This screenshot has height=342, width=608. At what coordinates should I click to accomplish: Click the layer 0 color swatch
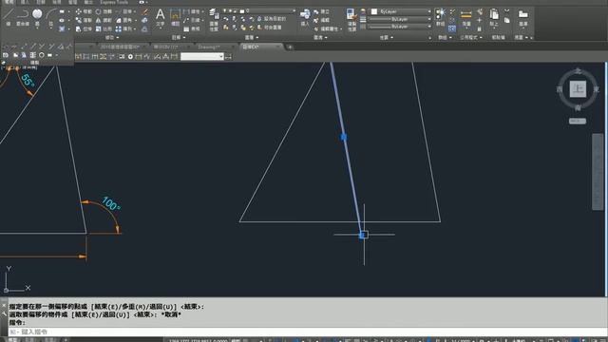tap(242, 10)
